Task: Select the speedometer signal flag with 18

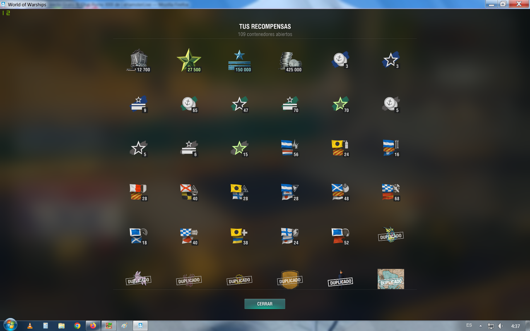Action: click(x=139, y=236)
